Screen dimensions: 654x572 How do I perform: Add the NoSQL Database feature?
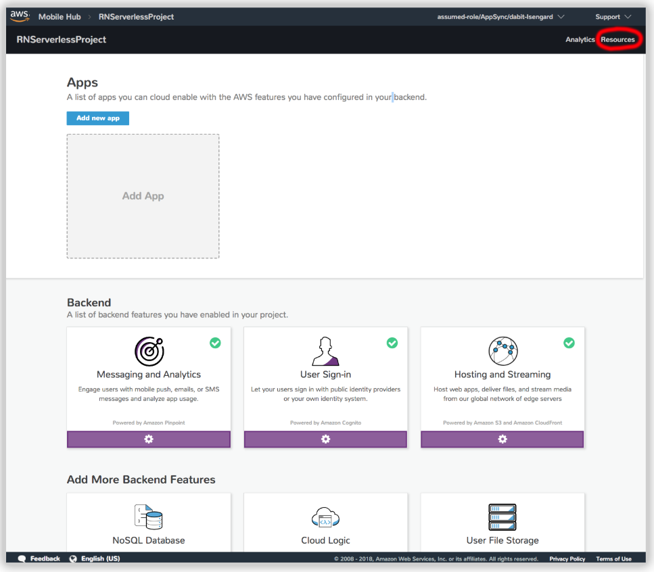point(149,523)
